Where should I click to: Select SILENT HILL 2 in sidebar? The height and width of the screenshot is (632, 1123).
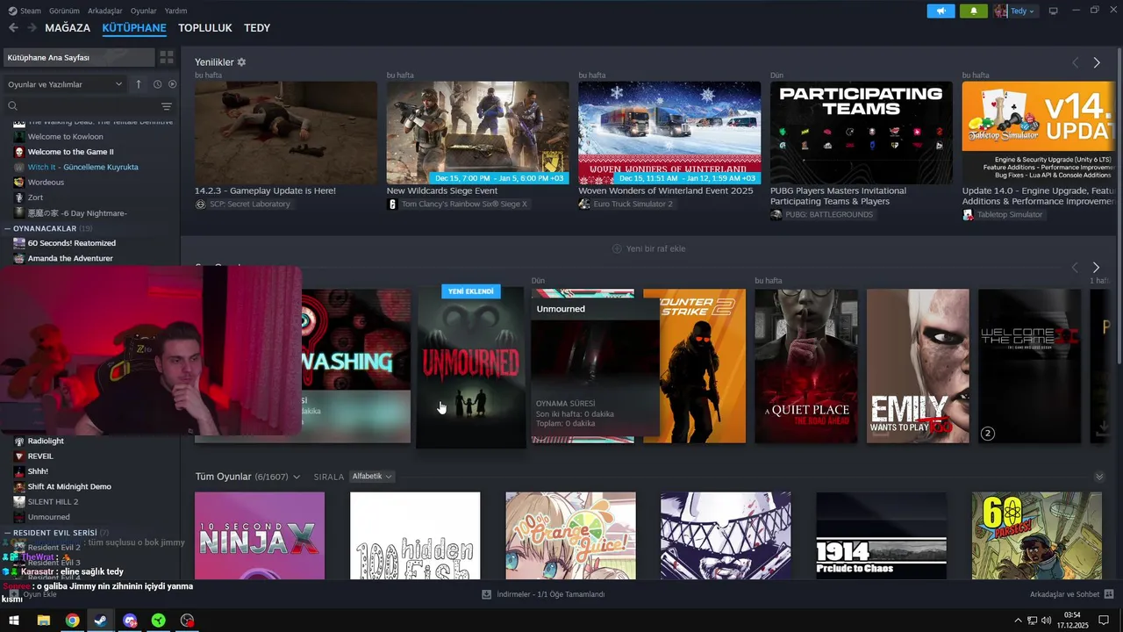point(53,501)
